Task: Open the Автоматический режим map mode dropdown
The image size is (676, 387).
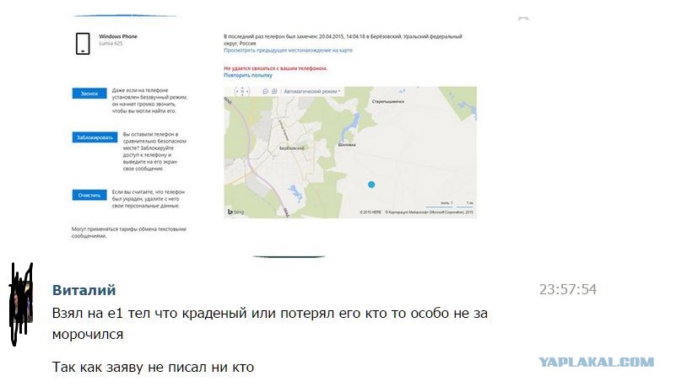Action: pos(312,91)
